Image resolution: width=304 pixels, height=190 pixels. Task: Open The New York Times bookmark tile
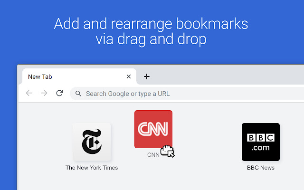coord(92,142)
